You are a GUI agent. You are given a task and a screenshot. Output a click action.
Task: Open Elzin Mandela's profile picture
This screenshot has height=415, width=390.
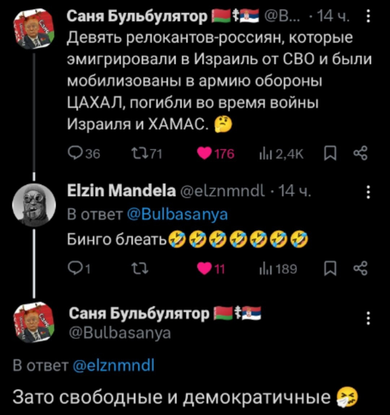click(33, 205)
